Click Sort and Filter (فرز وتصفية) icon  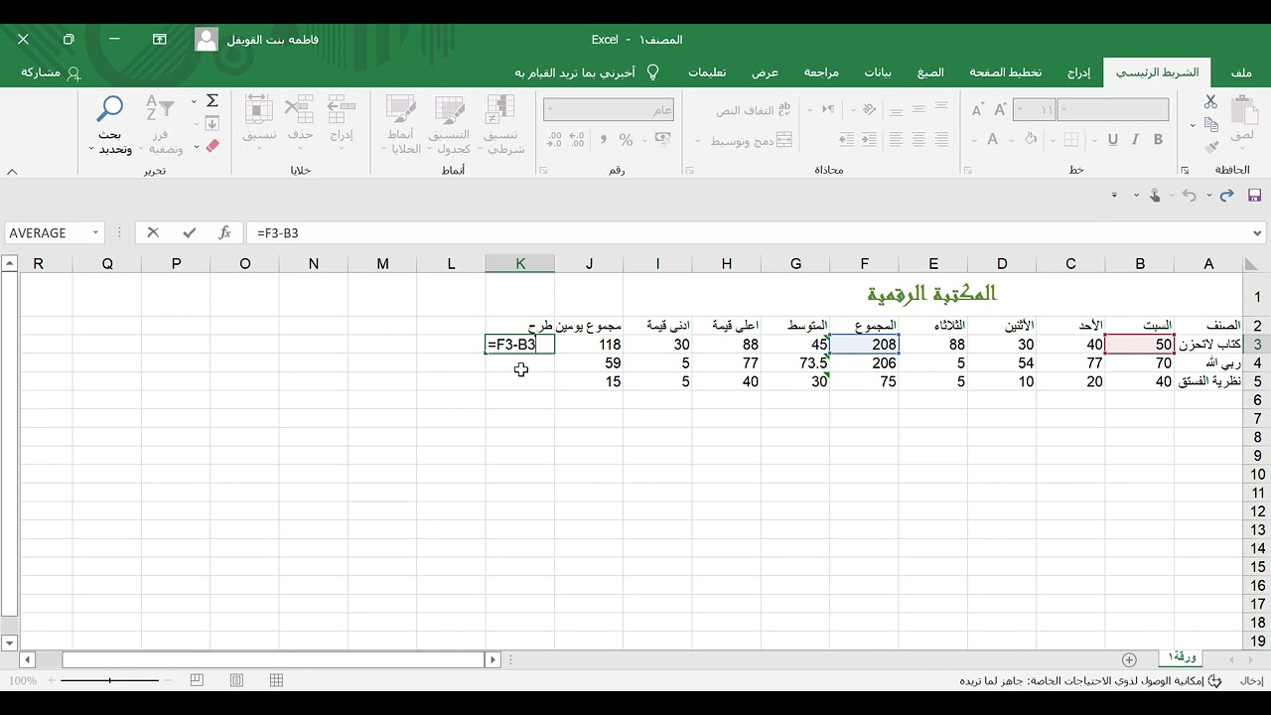tap(160, 109)
